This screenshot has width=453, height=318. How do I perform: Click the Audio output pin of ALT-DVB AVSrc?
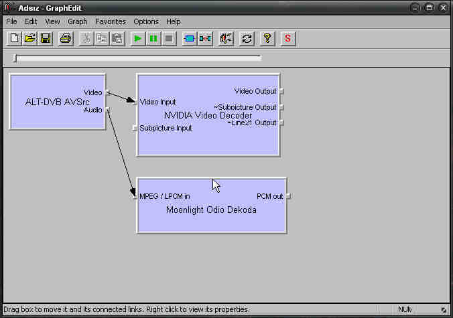(107, 109)
